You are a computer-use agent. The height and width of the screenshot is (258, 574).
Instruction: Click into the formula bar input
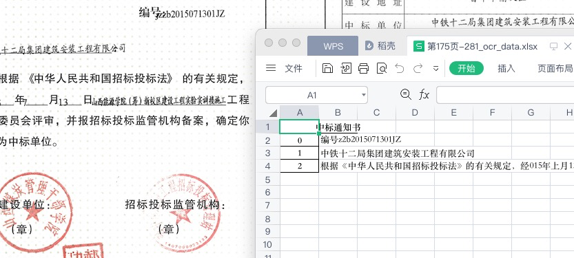[x=505, y=95]
